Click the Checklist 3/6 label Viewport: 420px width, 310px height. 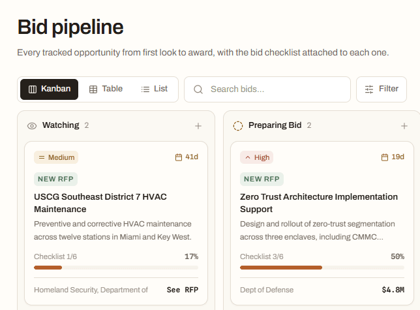tap(262, 256)
